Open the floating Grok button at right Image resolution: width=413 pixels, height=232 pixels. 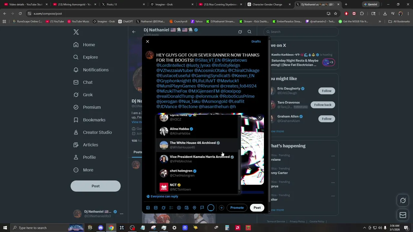coord(403,200)
